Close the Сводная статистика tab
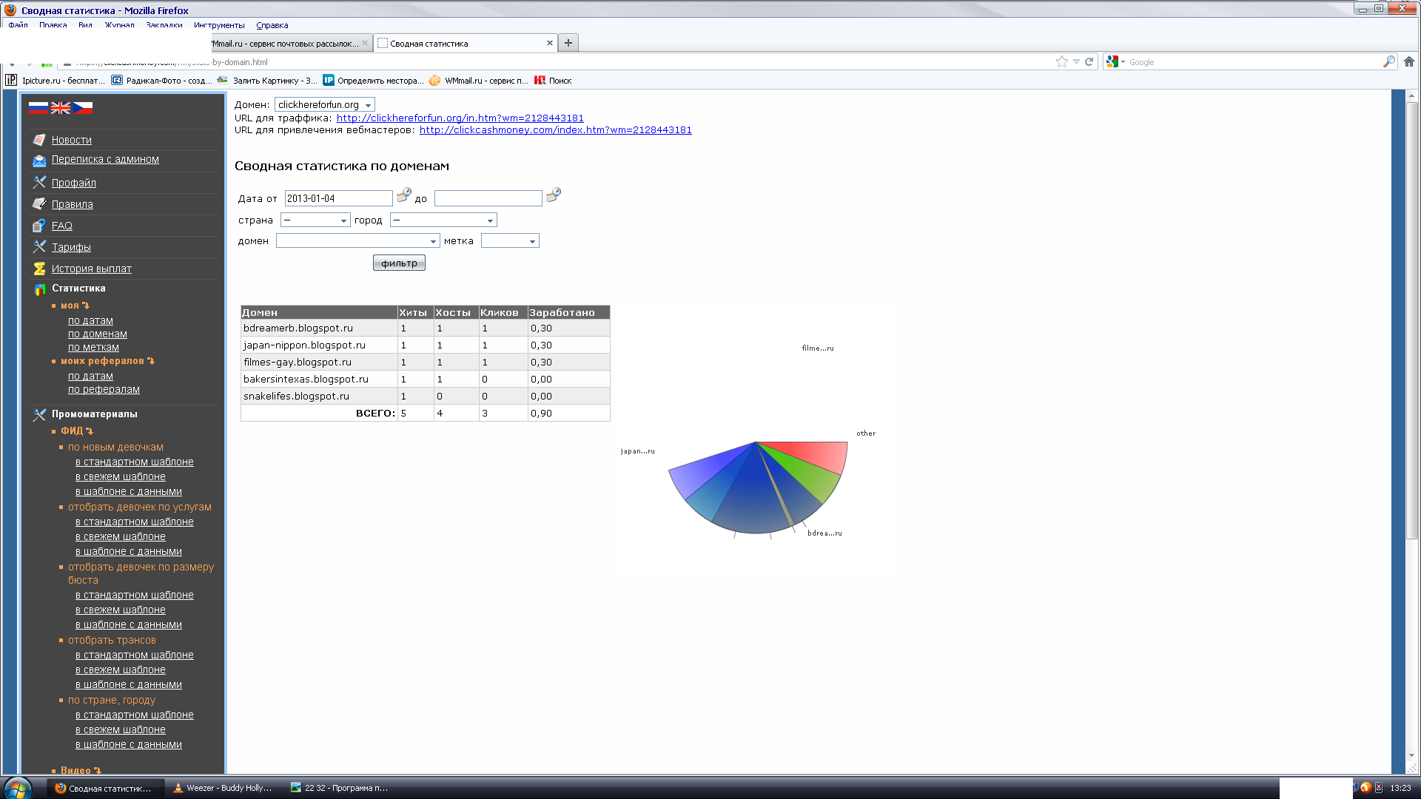This screenshot has width=1421, height=799. 549,43
